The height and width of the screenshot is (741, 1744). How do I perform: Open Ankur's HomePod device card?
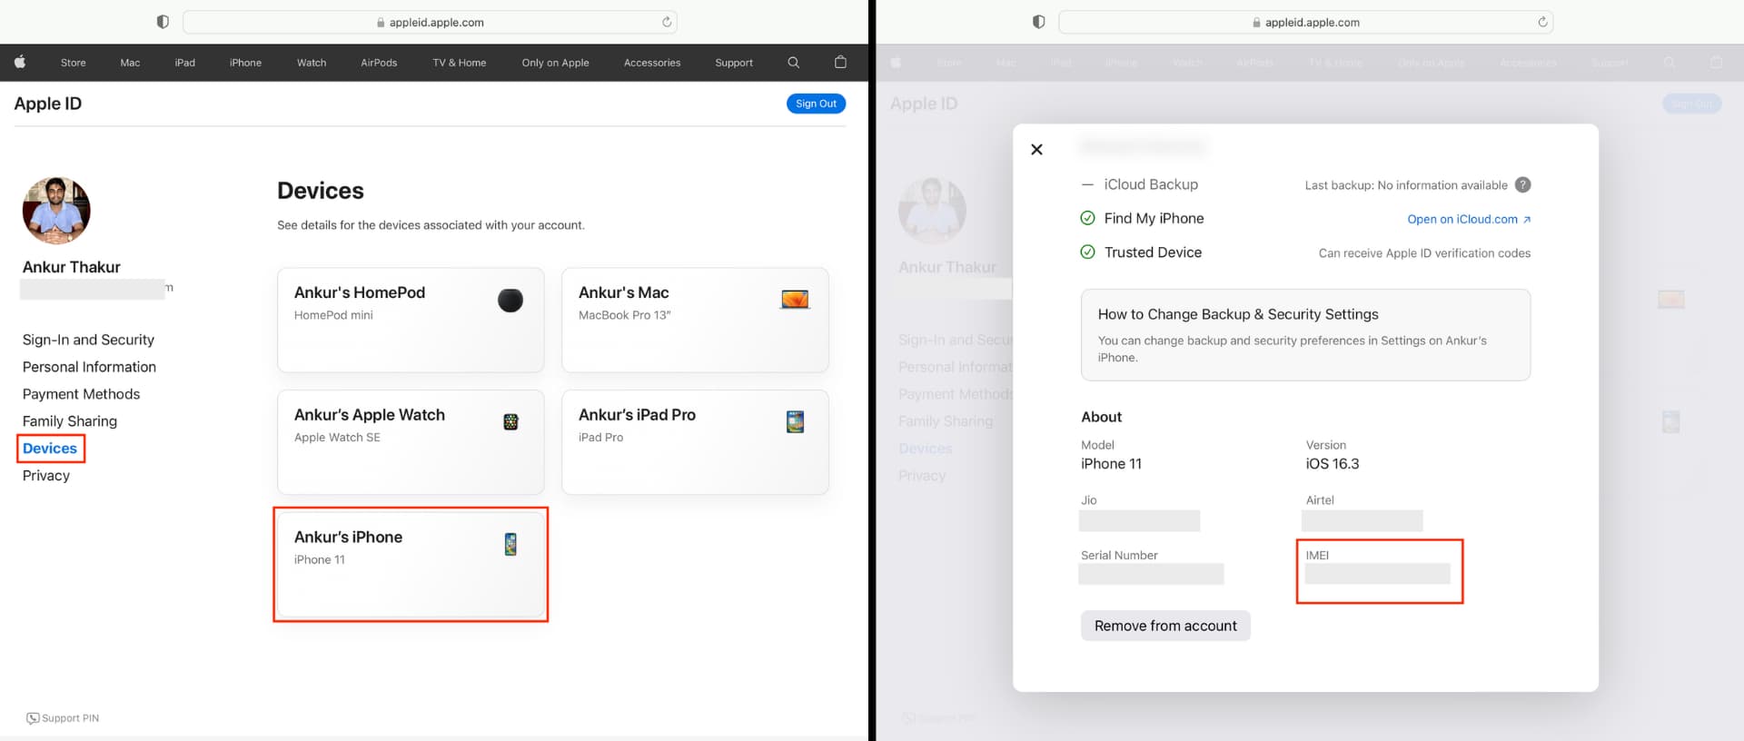[411, 320]
